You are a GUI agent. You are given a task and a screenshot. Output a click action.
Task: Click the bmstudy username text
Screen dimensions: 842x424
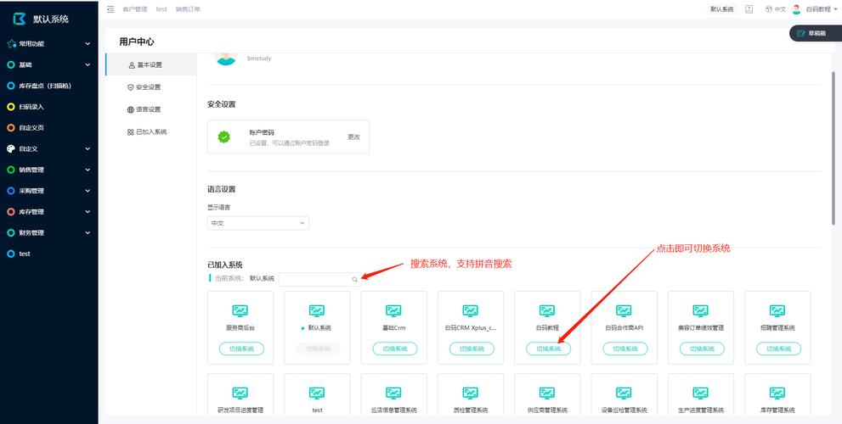point(259,59)
